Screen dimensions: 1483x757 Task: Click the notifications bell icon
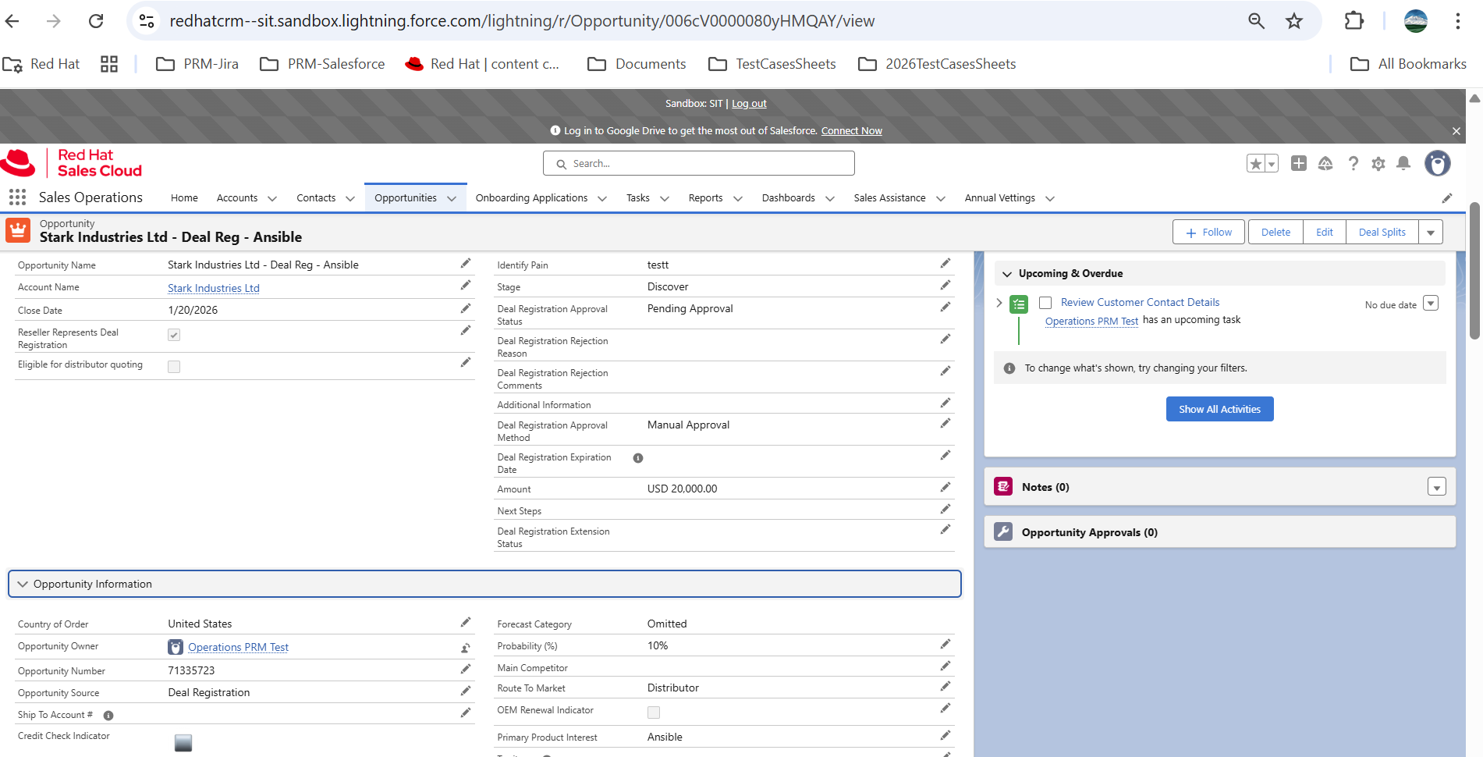(1403, 163)
